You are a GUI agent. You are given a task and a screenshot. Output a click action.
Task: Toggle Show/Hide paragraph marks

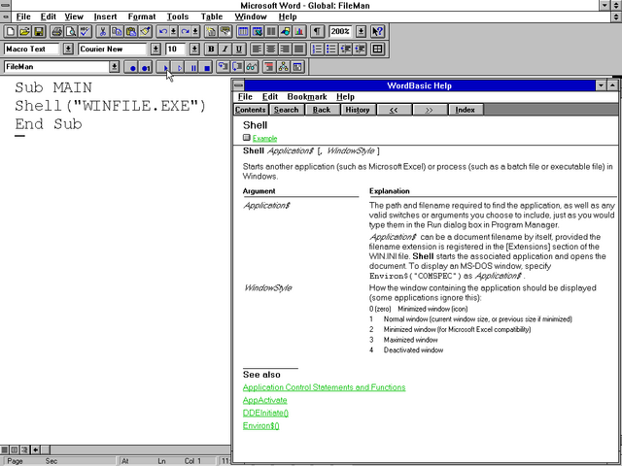pyautogui.click(x=318, y=31)
